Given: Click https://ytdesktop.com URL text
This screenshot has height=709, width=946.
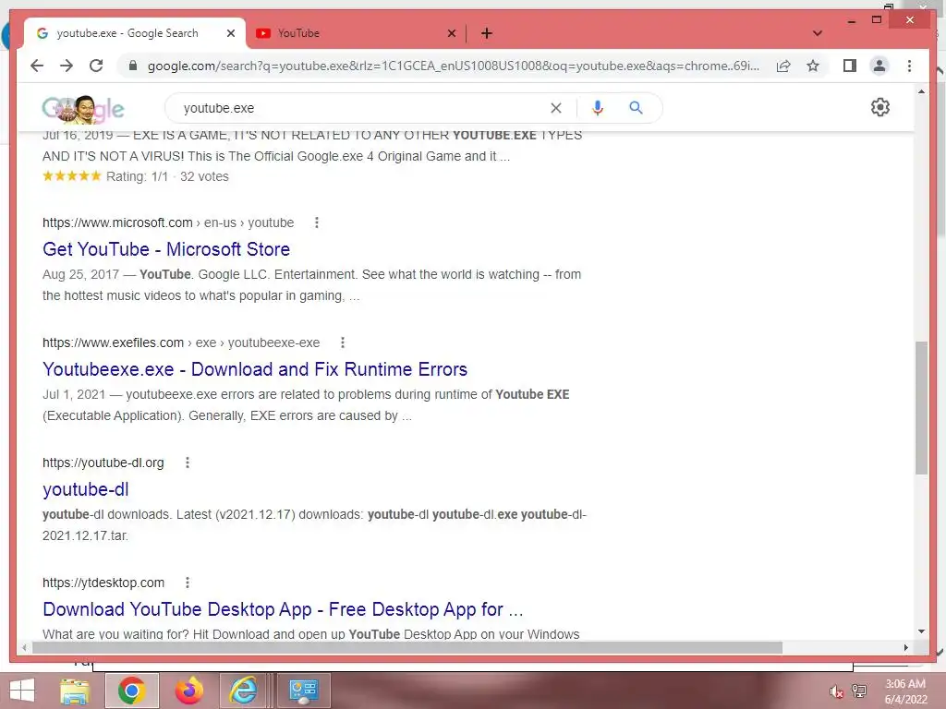Looking at the screenshot, I should pos(103,583).
